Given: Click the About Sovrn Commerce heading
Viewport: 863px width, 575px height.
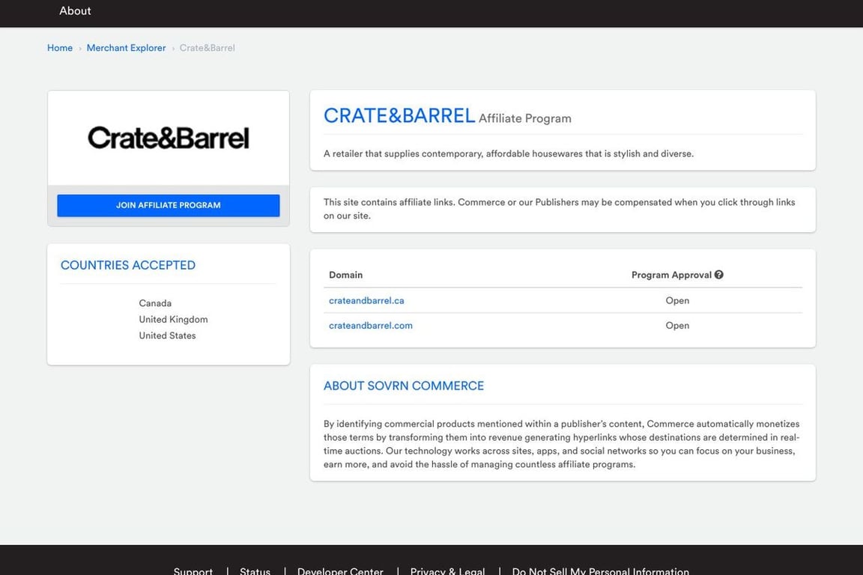Looking at the screenshot, I should [x=404, y=386].
